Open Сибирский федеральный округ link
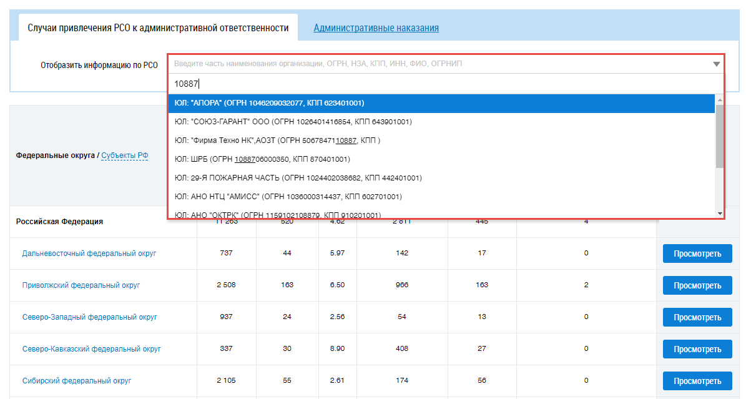The width and height of the screenshot is (746, 399). coord(77,381)
